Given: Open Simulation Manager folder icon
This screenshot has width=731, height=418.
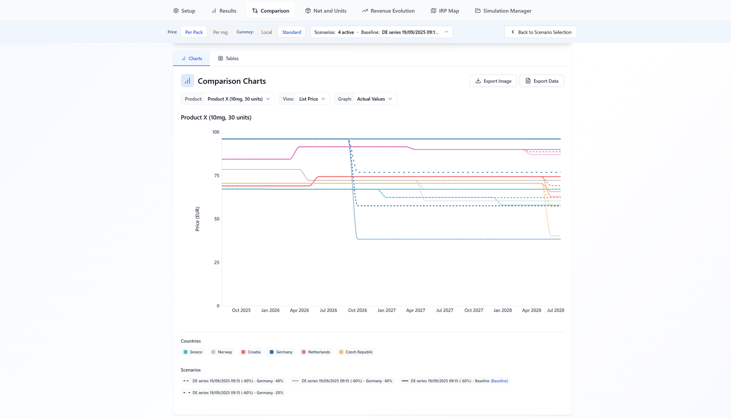Looking at the screenshot, I should (x=477, y=10).
